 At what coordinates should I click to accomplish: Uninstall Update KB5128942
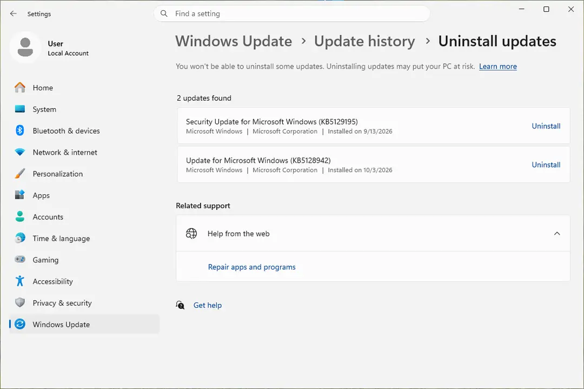tap(546, 164)
